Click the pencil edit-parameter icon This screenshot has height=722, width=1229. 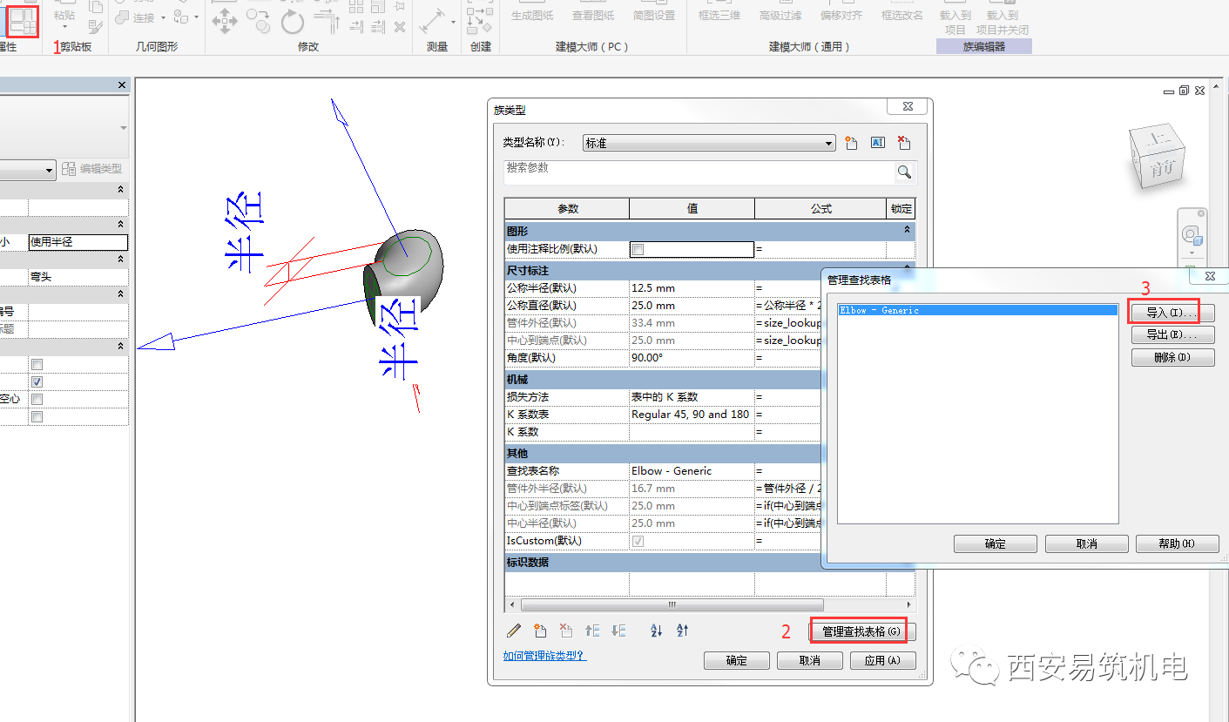(514, 631)
